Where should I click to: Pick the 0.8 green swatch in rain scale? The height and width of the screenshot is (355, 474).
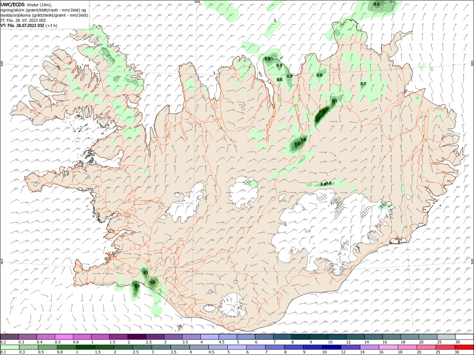click(x=66, y=347)
